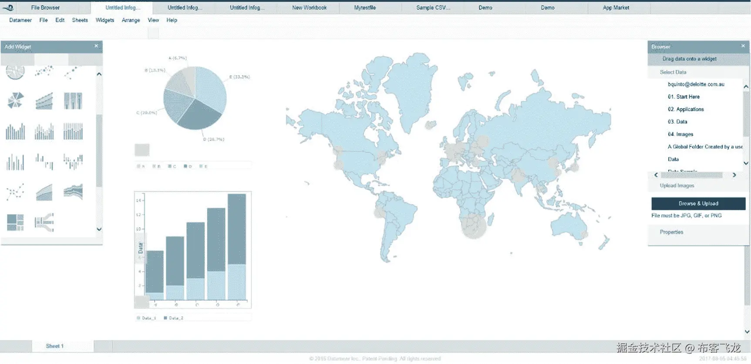Select the Sankey flow diagram widget
Screen dimensions: 751x364
tap(44, 222)
